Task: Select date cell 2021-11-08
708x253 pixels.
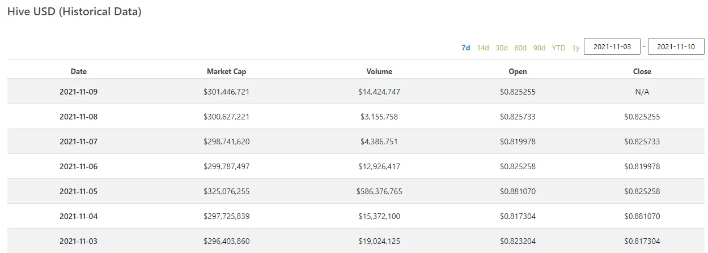Action: [x=79, y=117]
